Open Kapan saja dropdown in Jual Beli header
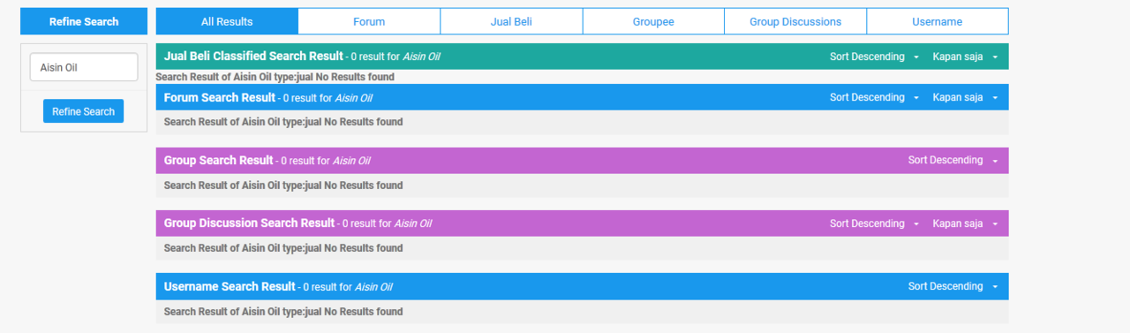 [965, 57]
